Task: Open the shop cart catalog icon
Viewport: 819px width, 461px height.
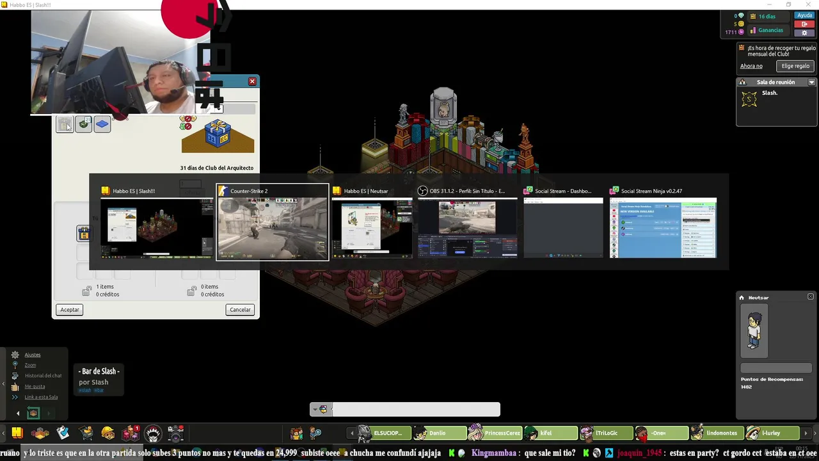Action: tap(86, 433)
